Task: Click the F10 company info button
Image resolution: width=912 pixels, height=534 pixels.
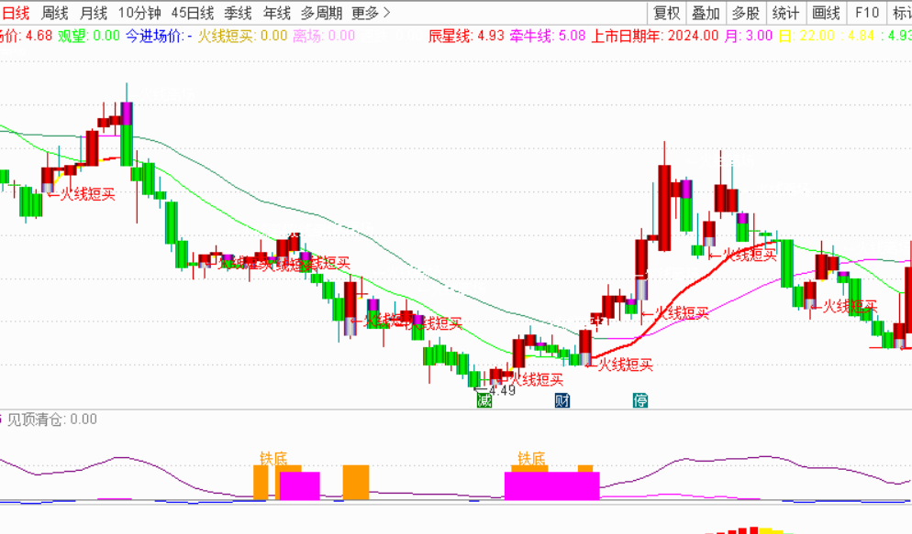Action: coord(866,13)
